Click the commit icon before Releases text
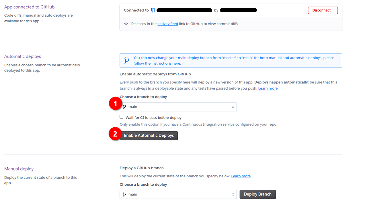Viewport: 367px width, 206px height. (x=126, y=24)
